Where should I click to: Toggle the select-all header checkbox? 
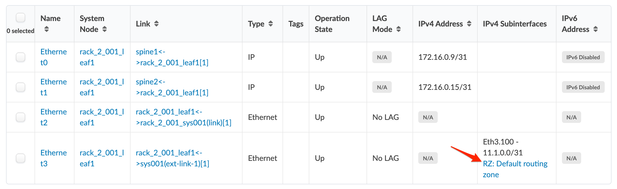click(21, 18)
